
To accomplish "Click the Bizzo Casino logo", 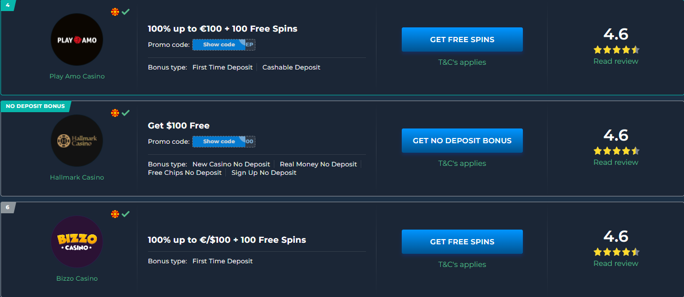I will point(77,242).
